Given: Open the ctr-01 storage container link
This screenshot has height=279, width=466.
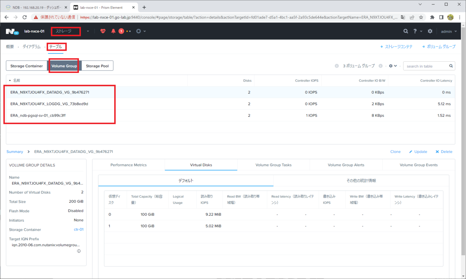Looking at the screenshot, I should pyautogui.click(x=78, y=230).
